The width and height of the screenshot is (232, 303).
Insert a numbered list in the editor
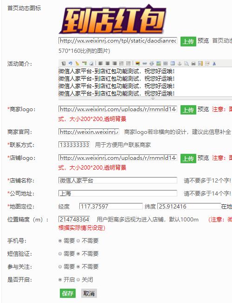tap(121, 63)
